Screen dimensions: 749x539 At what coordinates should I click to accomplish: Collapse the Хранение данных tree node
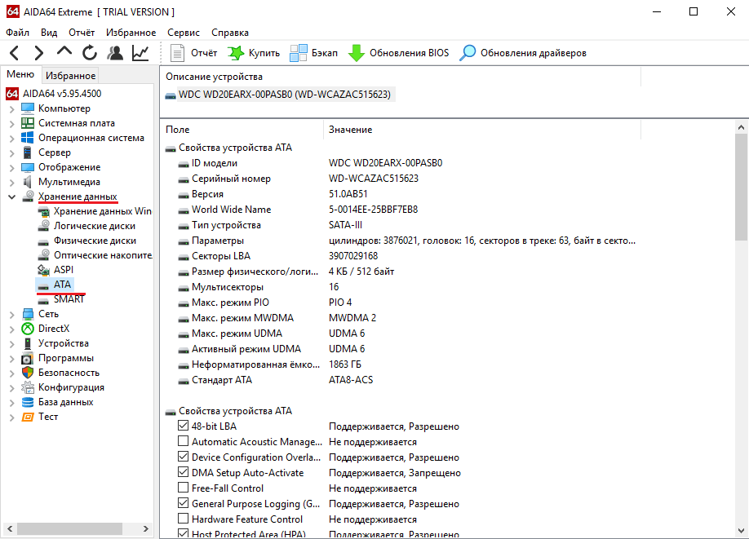click(x=11, y=197)
